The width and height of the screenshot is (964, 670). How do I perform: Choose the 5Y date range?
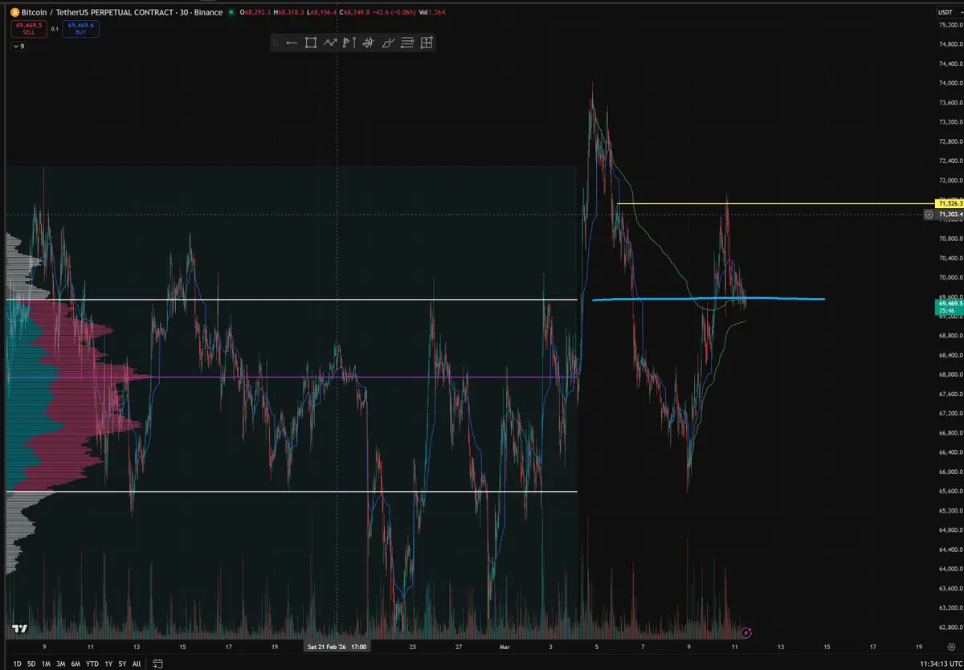(x=122, y=664)
